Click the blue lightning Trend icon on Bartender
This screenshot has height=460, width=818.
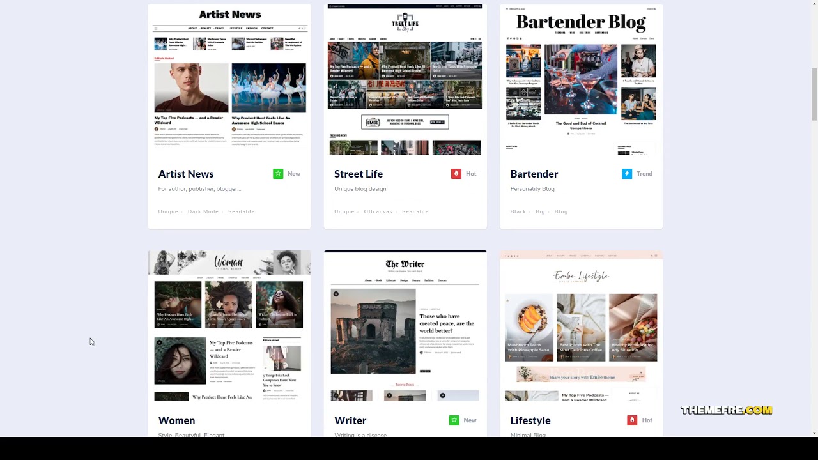pyautogui.click(x=627, y=174)
